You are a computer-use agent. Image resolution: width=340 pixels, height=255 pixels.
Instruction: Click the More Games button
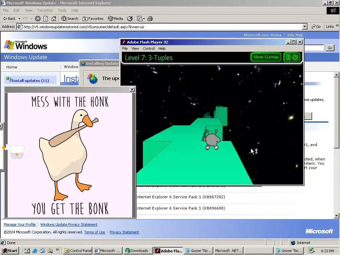click(266, 57)
